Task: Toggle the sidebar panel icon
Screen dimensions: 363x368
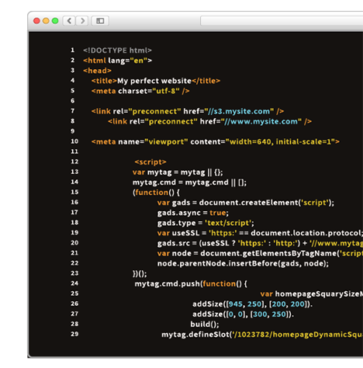Action: tap(100, 21)
